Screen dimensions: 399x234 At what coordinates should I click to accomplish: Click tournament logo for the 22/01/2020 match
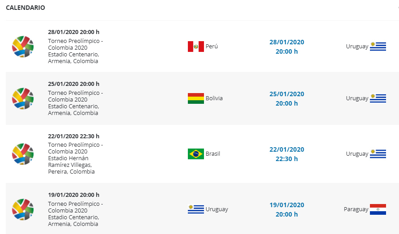click(23, 154)
